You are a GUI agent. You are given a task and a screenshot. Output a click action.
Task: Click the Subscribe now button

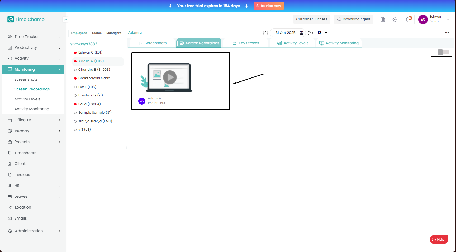point(268,6)
